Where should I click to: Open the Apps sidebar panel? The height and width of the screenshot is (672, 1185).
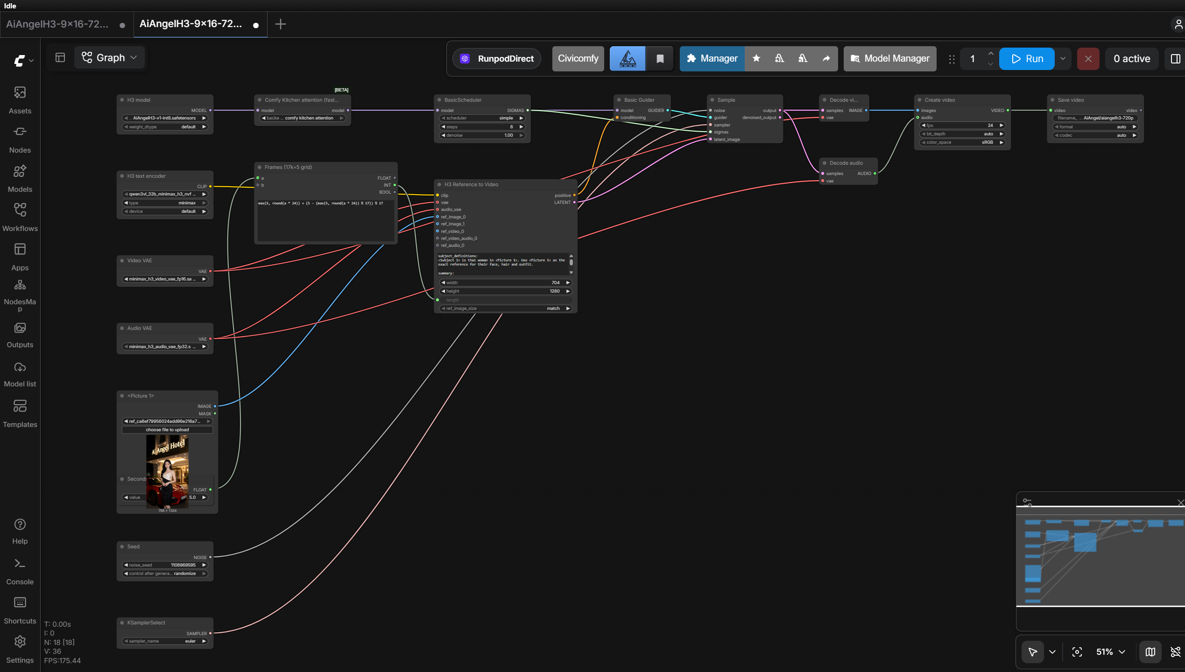tap(20, 257)
